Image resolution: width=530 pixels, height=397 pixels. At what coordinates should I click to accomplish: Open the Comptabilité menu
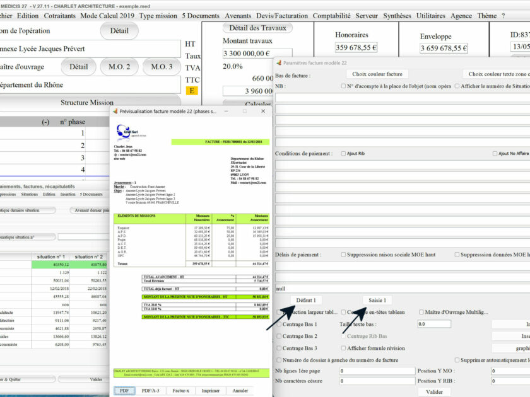332,16
